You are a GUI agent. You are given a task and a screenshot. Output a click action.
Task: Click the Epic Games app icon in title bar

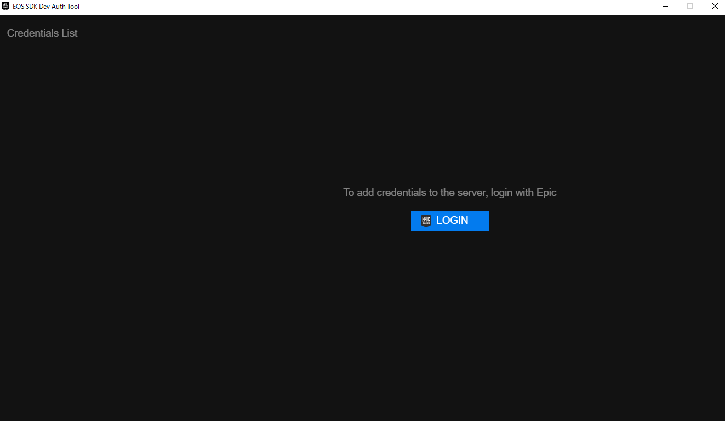click(x=5, y=7)
